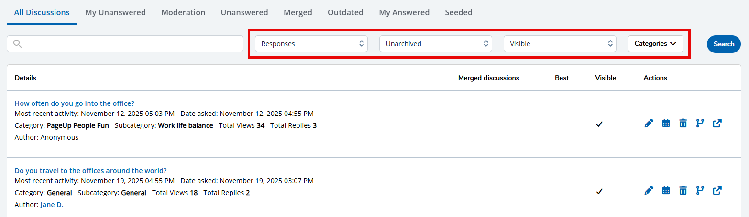Click edit pencil icon for office discussion
Viewport: 749px width, 217px height.
[x=649, y=124]
